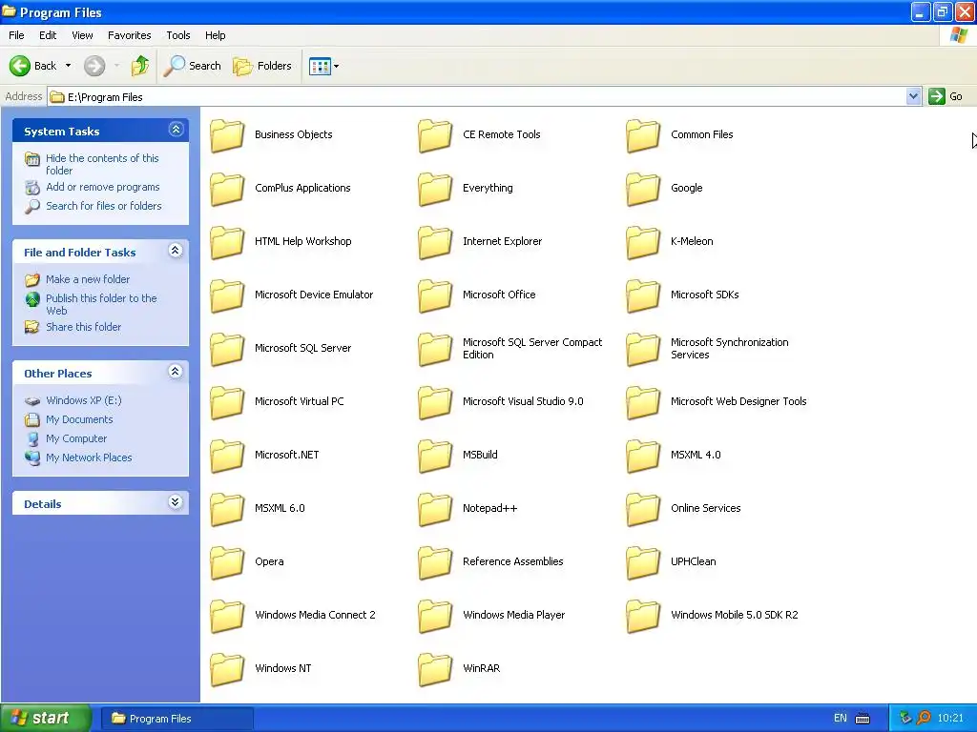Click the UPHClean folder name
The height and width of the screenshot is (732, 977).
pyautogui.click(x=693, y=561)
